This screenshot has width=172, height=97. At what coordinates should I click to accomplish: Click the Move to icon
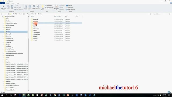click(x=26, y=6)
